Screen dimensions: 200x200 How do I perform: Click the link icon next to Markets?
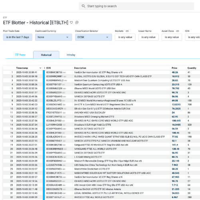127,31
